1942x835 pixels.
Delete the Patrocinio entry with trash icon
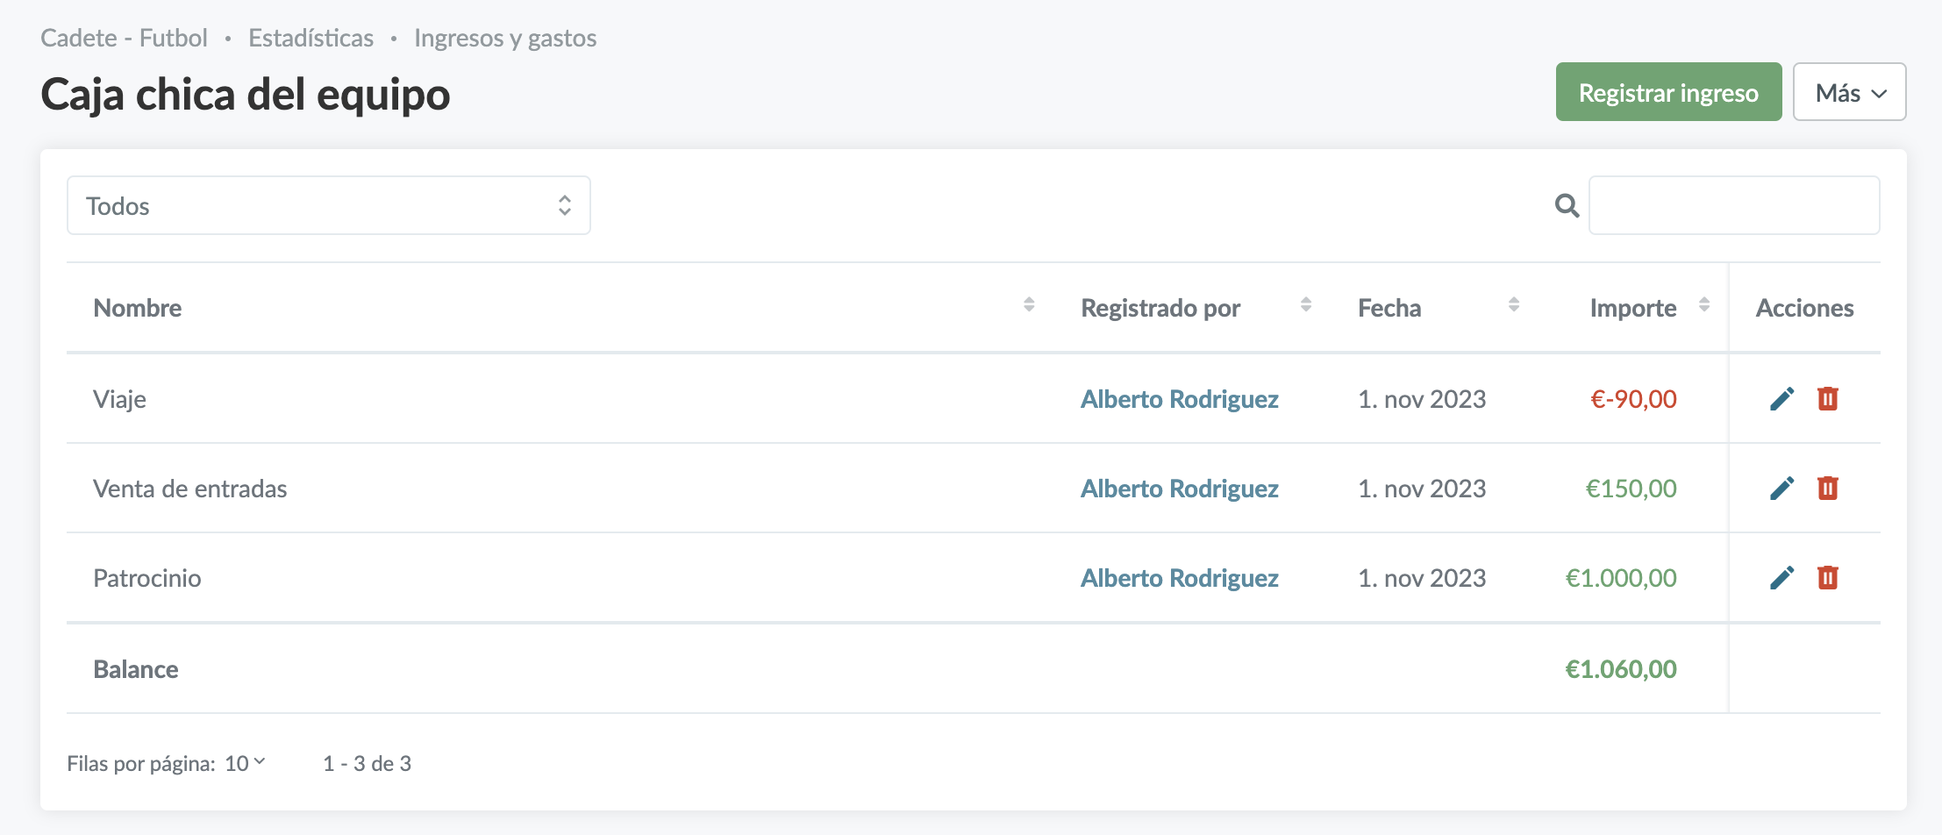[1828, 578]
